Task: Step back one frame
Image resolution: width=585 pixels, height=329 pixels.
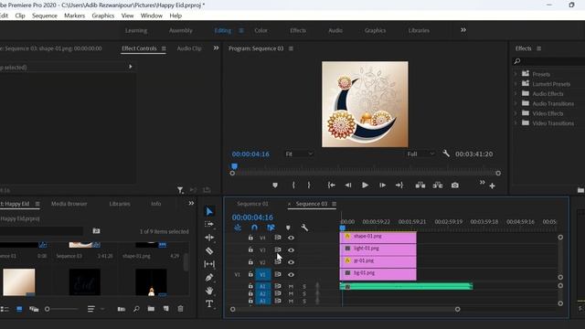Action: 347,185
